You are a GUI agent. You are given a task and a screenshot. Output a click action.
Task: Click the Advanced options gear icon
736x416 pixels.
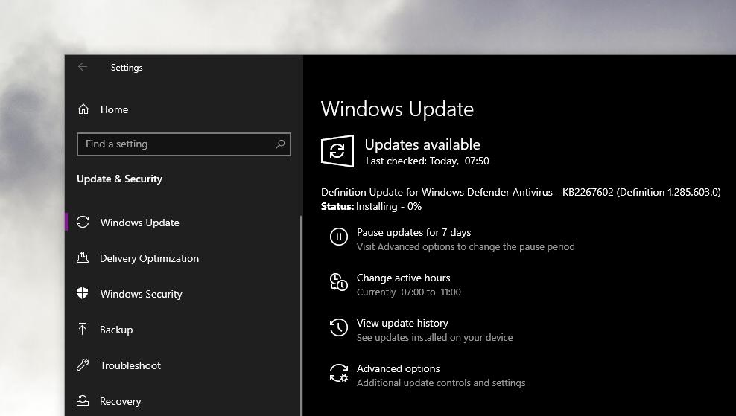coord(338,373)
